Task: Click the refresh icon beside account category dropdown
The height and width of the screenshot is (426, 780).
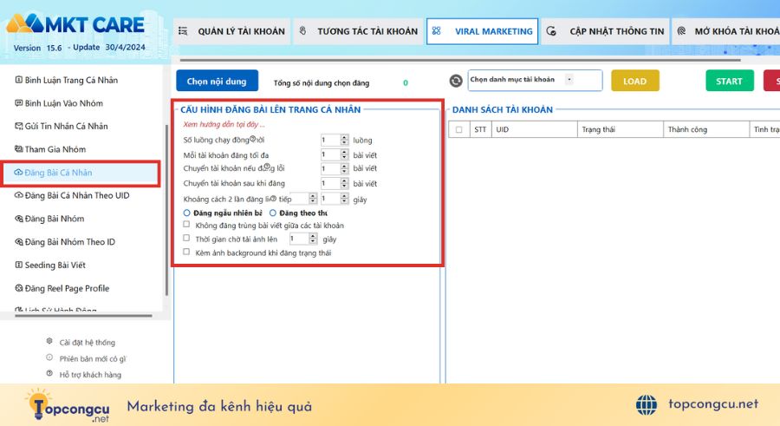Action: pyautogui.click(x=456, y=81)
